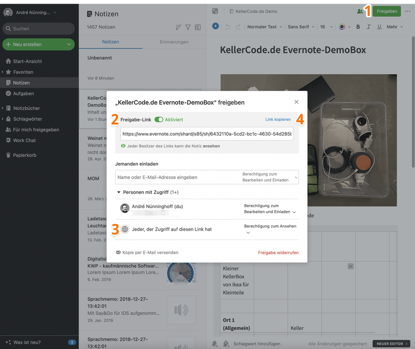Click the add tag icon
This screenshot has width=415, height=349.
[226, 344]
